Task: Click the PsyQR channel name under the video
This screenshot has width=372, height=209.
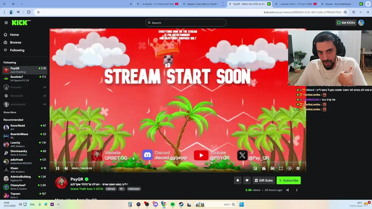Action: coord(77,179)
